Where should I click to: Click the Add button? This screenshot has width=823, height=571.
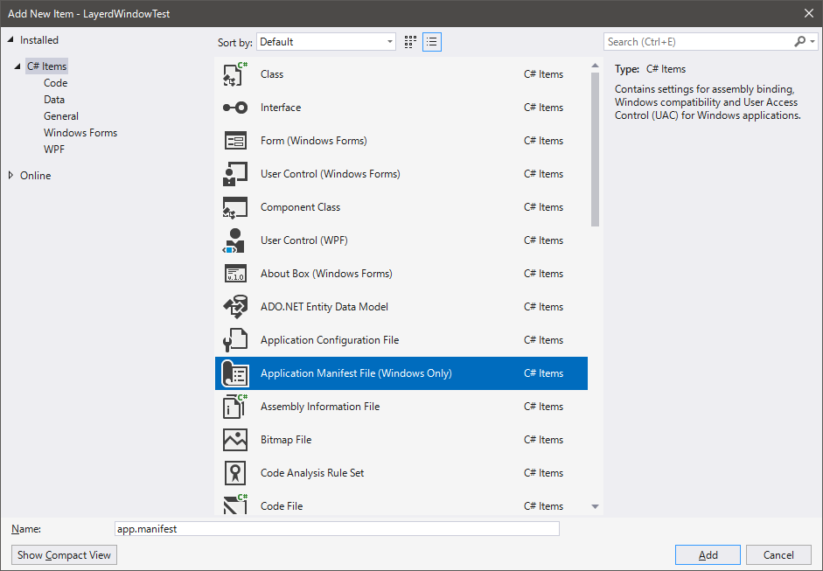coord(708,554)
